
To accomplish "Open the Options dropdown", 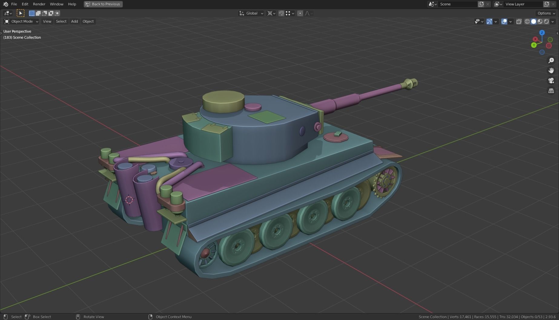I will coord(546,13).
